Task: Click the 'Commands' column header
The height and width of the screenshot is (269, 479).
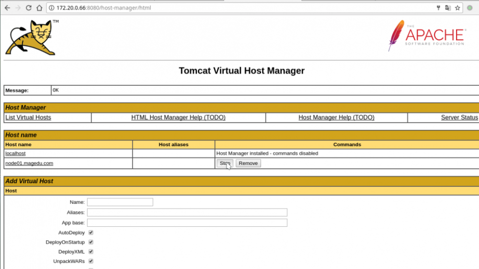Action: [347, 145]
